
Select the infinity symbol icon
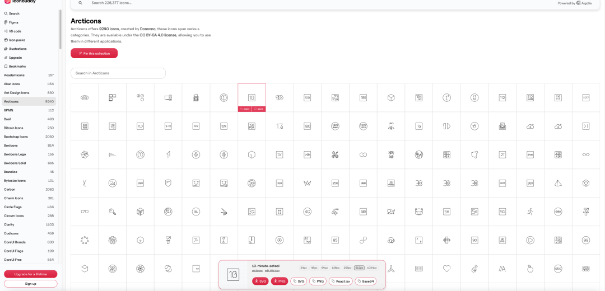tap(363, 154)
